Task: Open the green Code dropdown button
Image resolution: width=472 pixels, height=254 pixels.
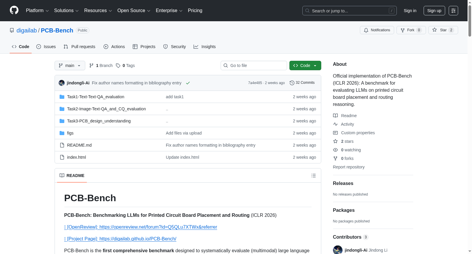Action: (x=305, y=65)
